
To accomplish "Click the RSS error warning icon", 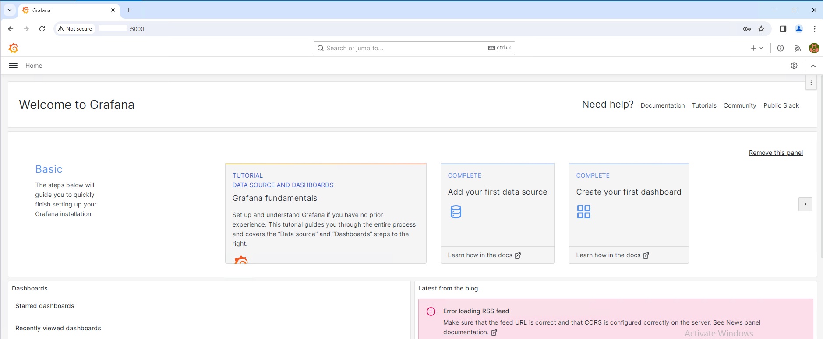I will coord(431,311).
